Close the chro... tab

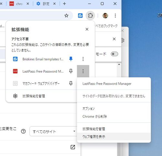28,4
